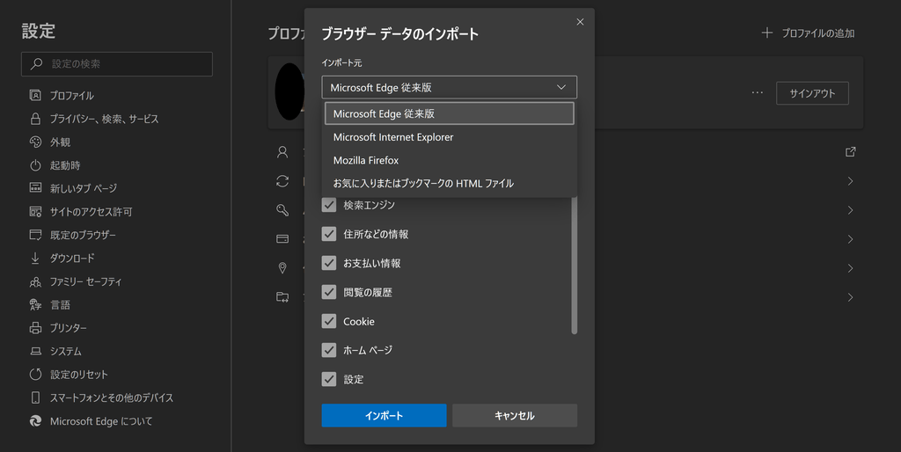Expand the address row chevron
The image size is (901, 452).
(x=851, y=268)
